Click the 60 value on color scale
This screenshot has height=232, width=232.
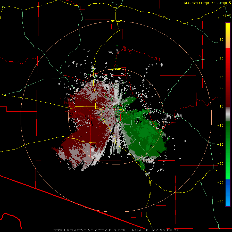point(221,59)
